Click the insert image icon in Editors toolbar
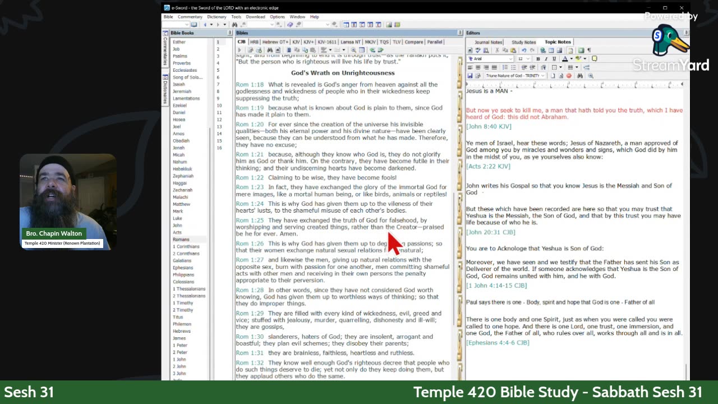This screenshot has width=718, height=404. click(x=559, y=50)
